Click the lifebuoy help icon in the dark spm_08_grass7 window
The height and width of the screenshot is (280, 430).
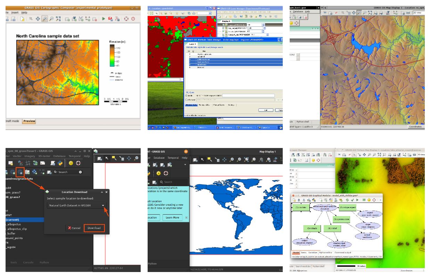coord(78,163)
